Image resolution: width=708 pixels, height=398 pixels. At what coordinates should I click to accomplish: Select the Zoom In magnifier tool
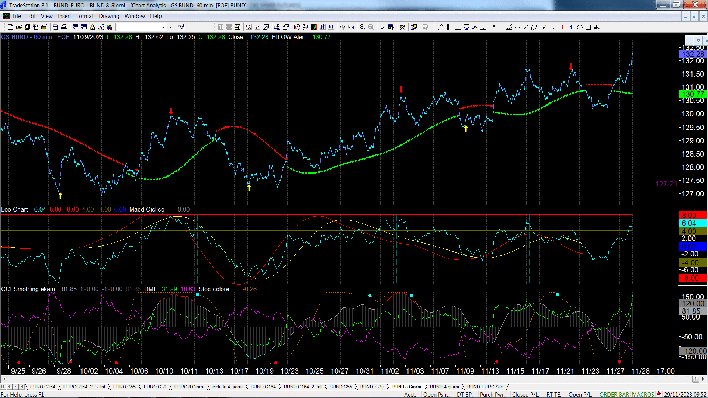363,27
